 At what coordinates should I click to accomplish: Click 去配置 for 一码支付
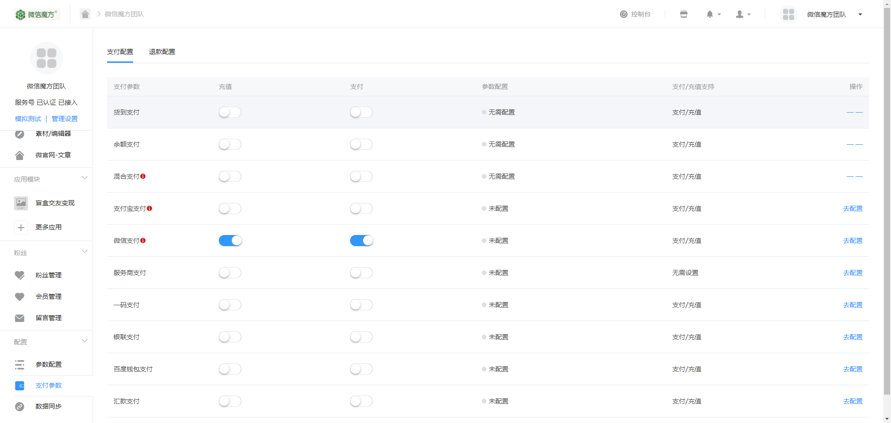coord(853,305)
